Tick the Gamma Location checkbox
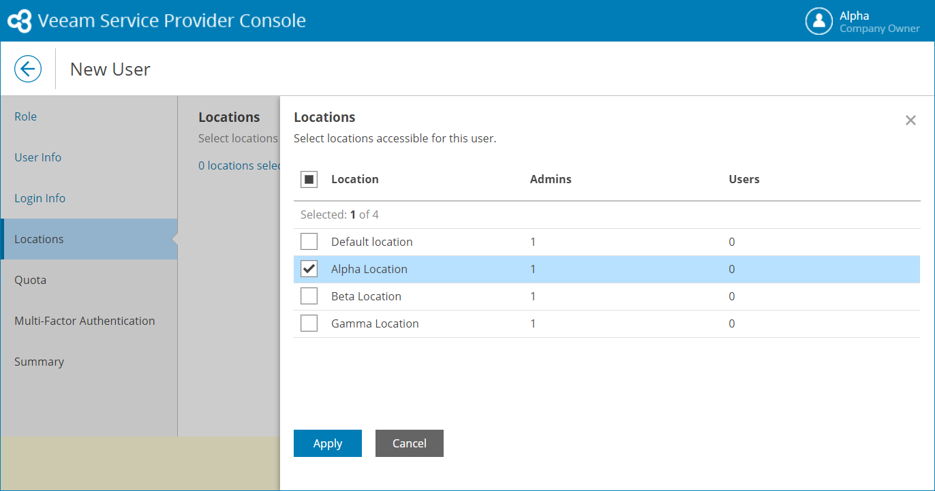935x491 pixels. tap(309, 323)
